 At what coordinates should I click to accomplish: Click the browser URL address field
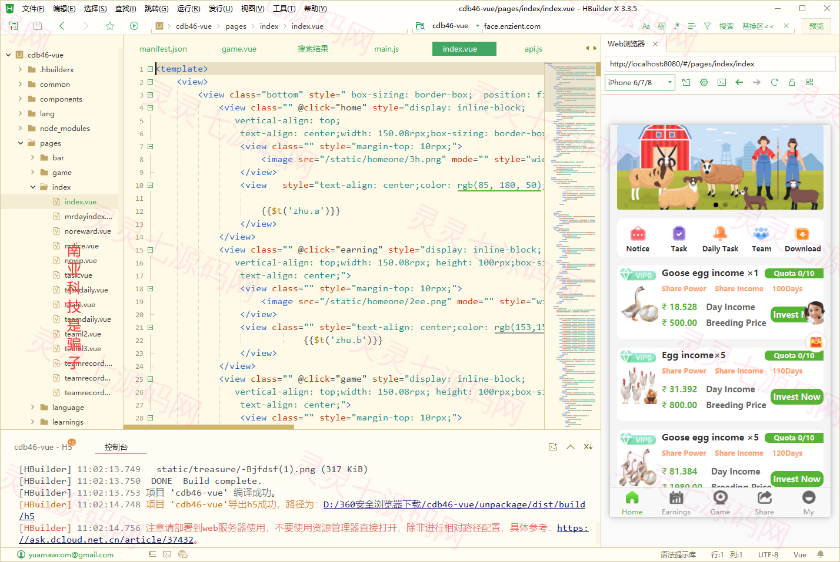point(720,64)
